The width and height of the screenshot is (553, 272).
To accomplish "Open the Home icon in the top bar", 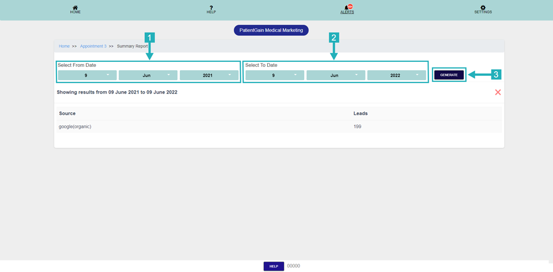I will pos(75,7).
